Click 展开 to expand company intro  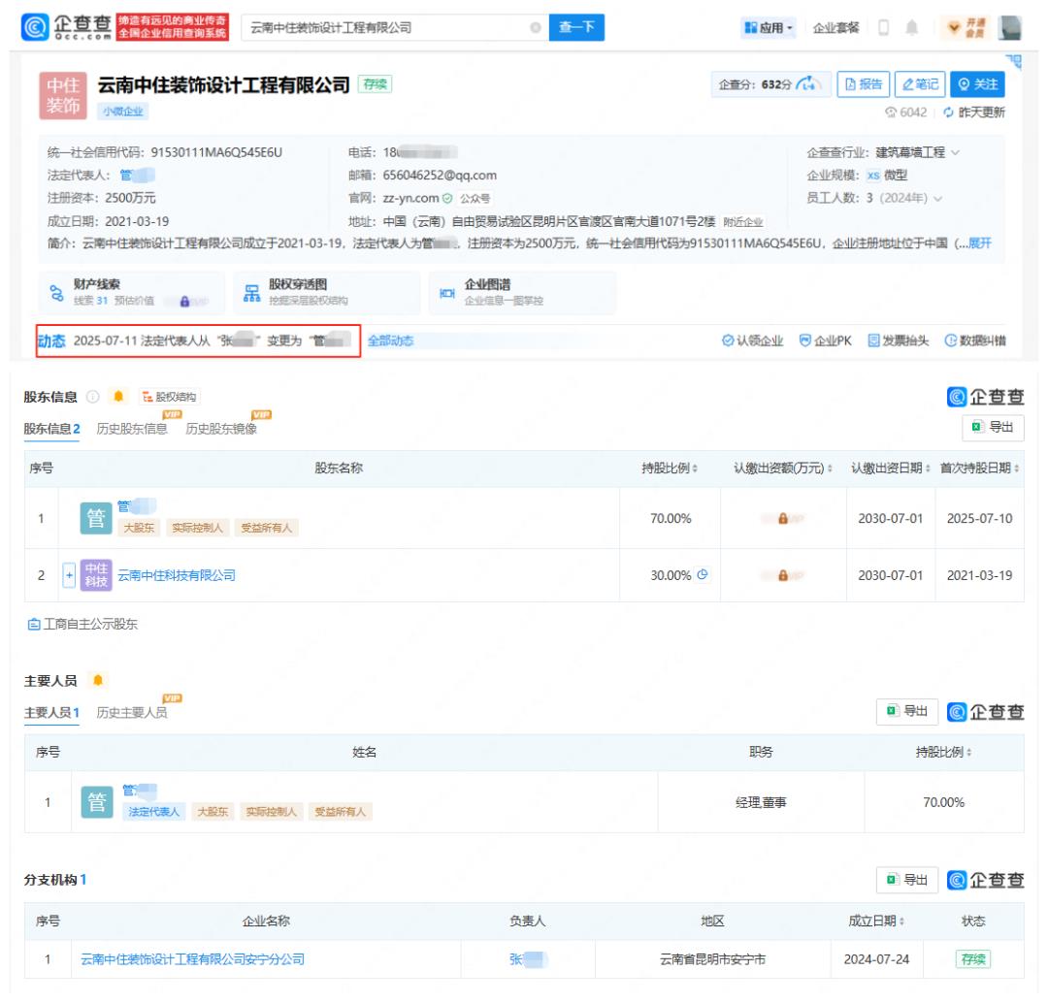980,243
